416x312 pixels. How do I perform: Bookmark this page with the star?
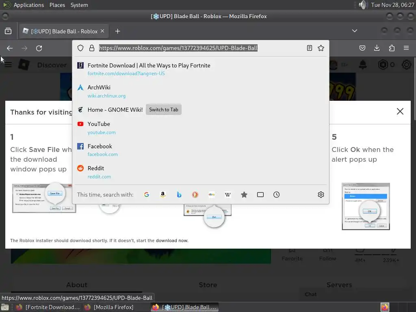click(321, 48)
